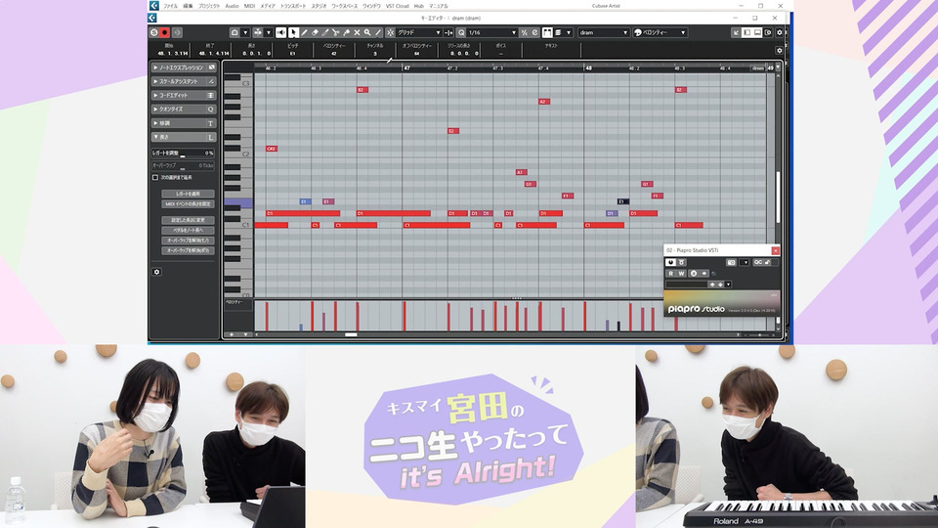The image size is (938, 528).
Task: Click the Soft Quantize percent icon
Action: [x=525, y=32]
